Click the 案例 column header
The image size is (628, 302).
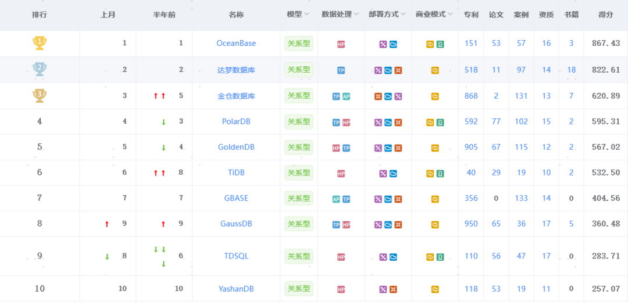tap(521, 15)
